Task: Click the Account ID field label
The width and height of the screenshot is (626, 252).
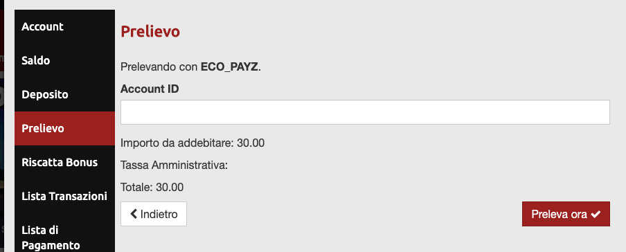Action: click(x=150, y=89)
